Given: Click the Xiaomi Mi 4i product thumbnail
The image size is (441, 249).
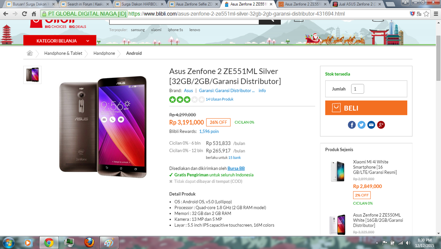Looking at the screenshot, I should [x=337, y=171].
